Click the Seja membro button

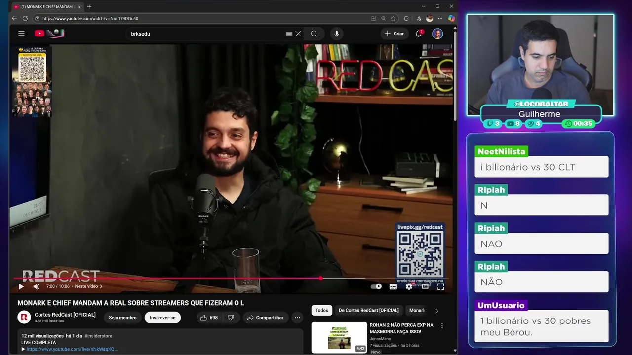pyautogui.click(x=122, y=318)
